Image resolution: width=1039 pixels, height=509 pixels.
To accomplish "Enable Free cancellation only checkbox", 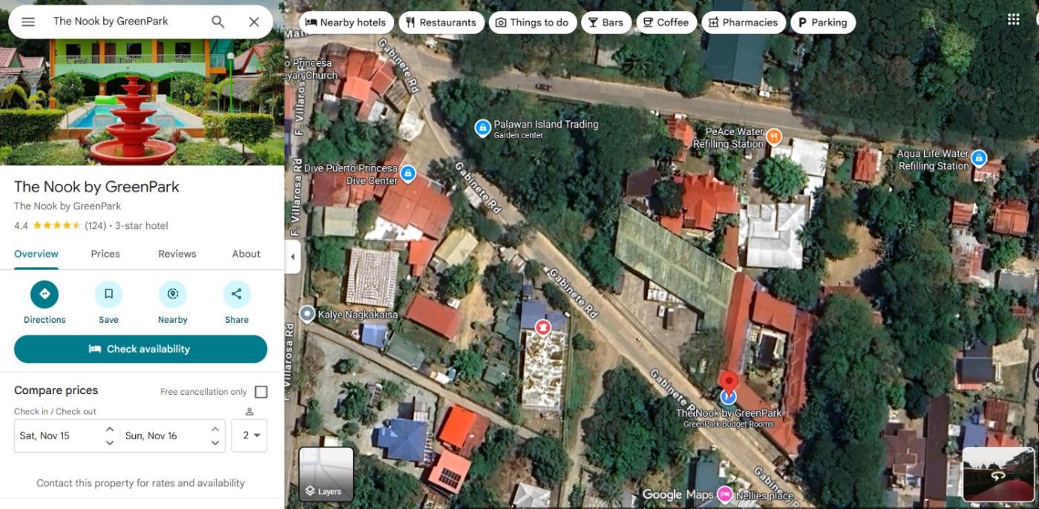I will point(261,392).
